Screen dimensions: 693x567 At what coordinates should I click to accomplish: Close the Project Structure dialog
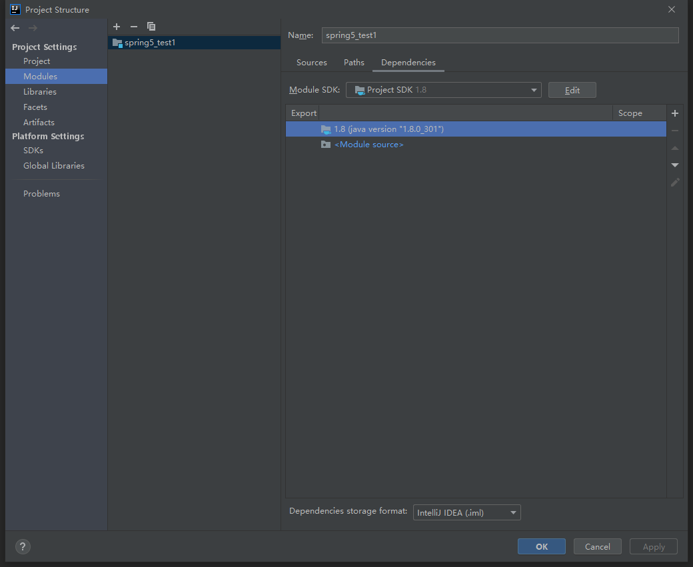672,9
